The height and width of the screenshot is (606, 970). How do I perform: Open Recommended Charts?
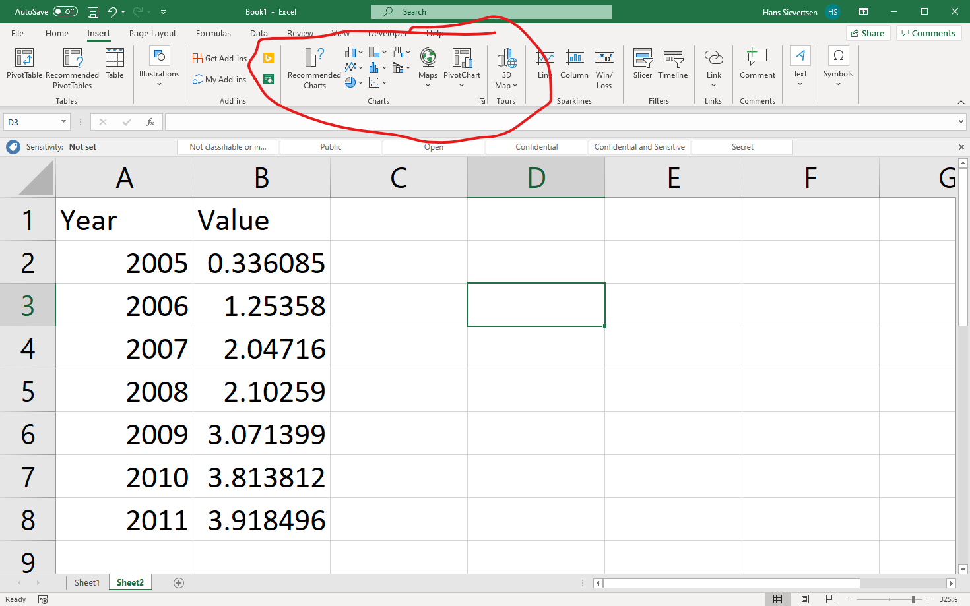click(315, 69)
